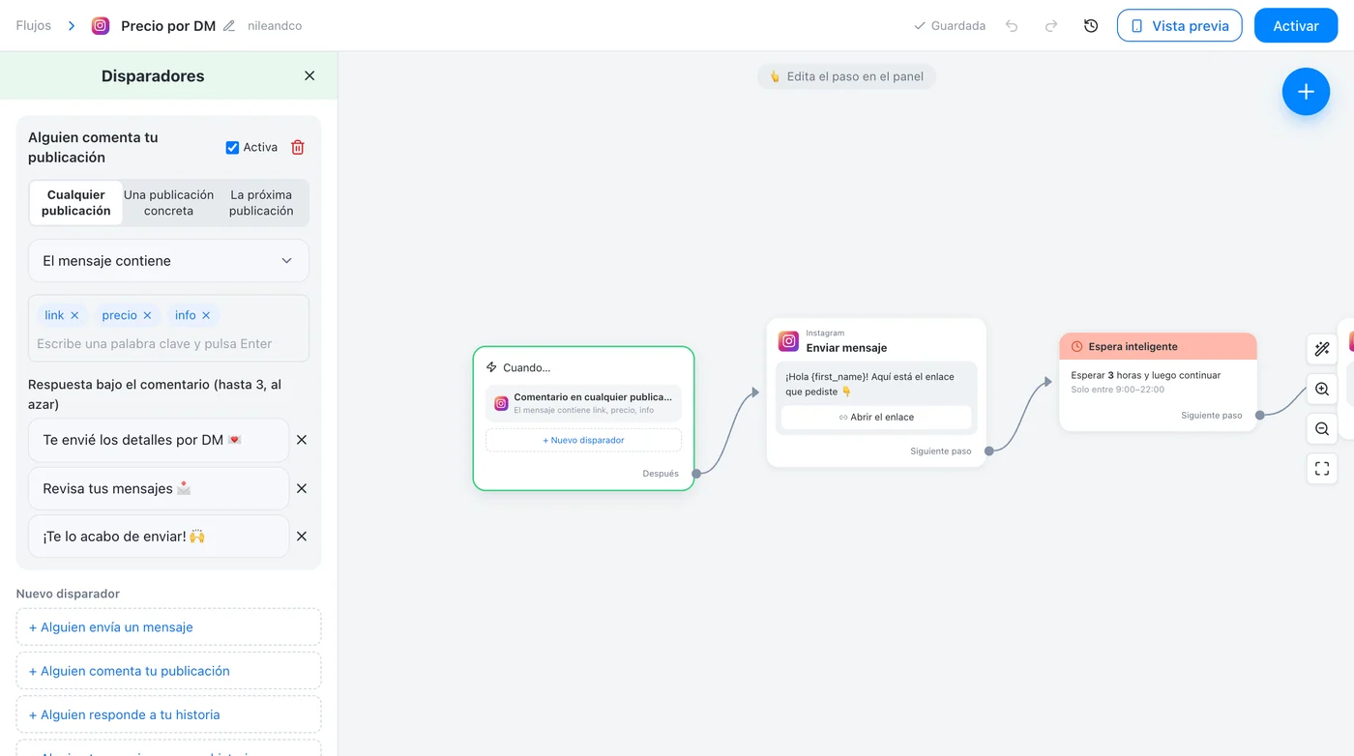Click '+ Nuevo disparador' in Cuando node
Viewport: 1354px width, 756px height.
coord(583,440)
